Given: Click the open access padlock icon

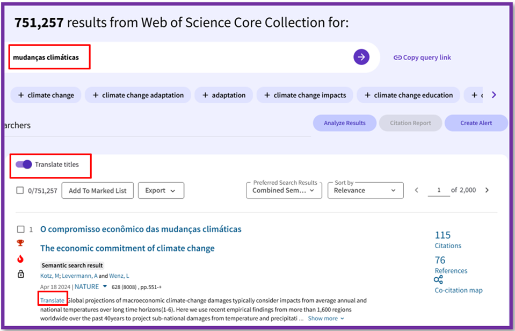Looking at the screenshot, I should click(x=21, y=275).
